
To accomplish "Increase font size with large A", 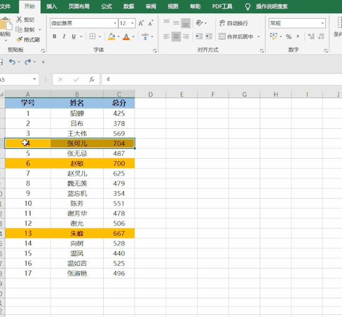I will [x=141, y=23].
